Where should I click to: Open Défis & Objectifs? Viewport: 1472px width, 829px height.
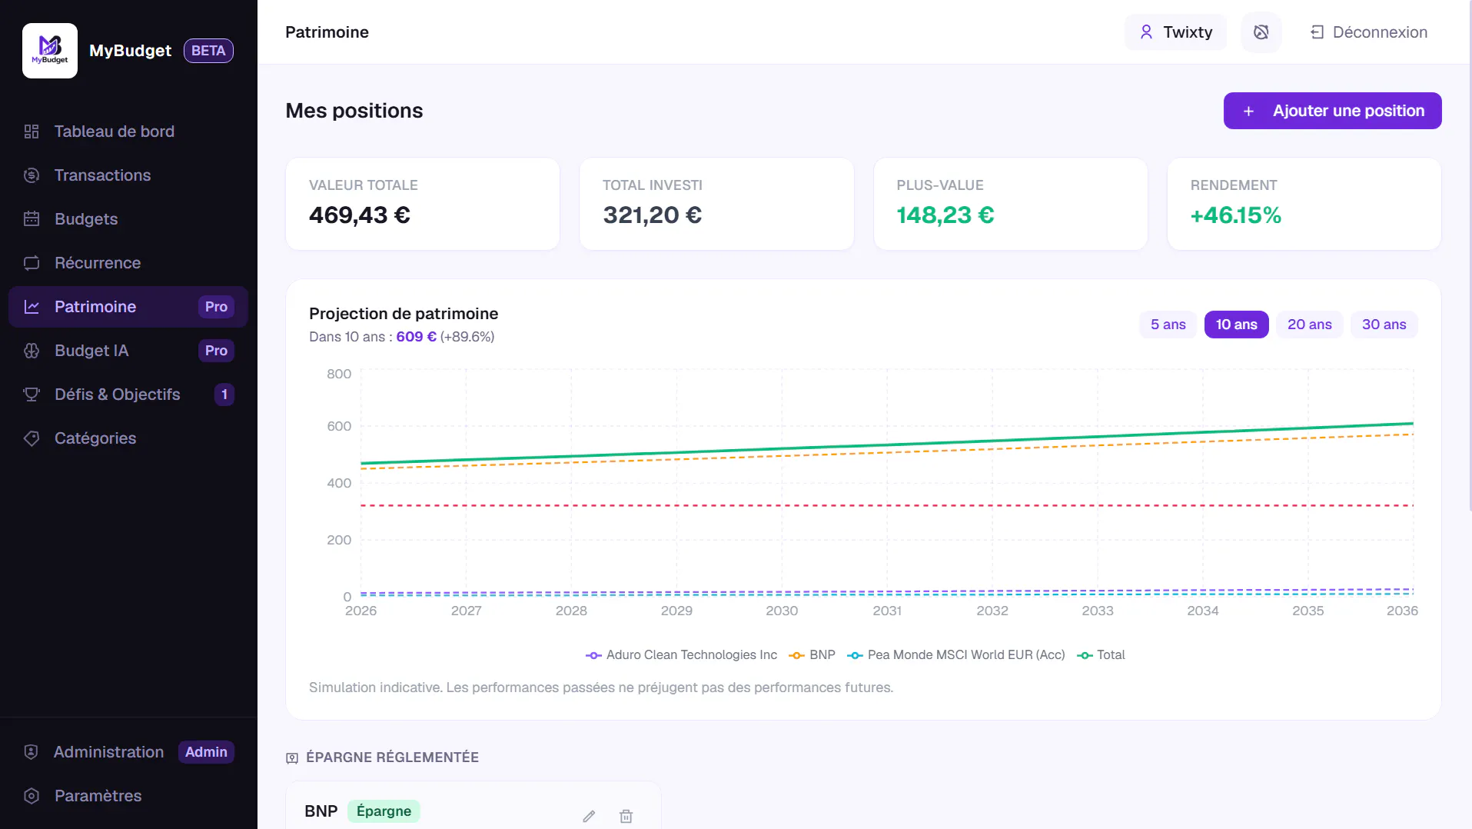click(128, 395)
